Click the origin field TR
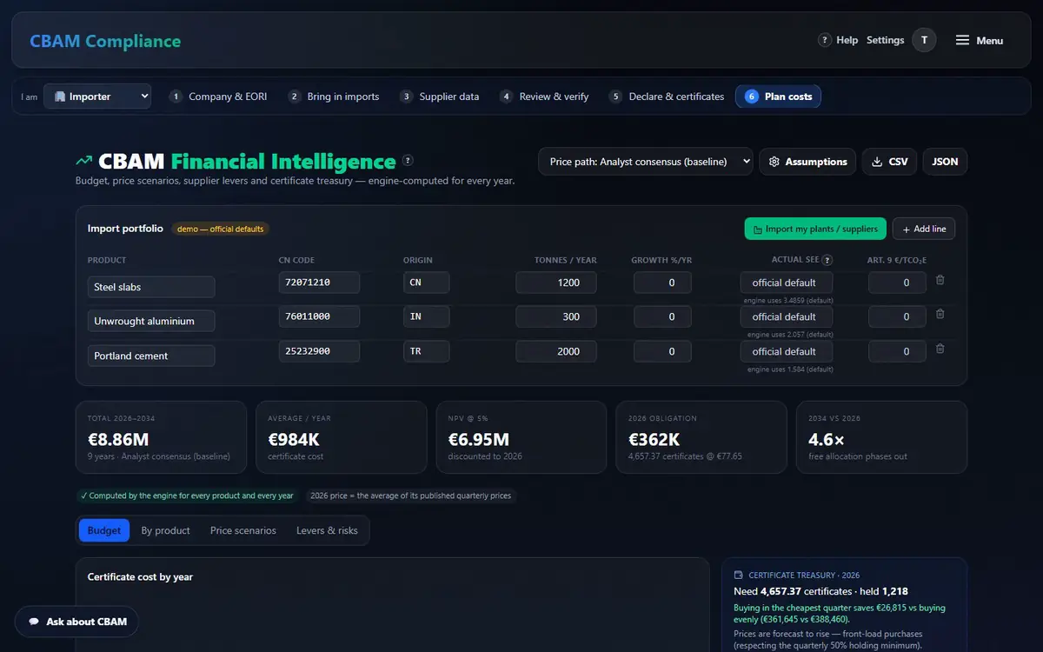1043x652 pixels. (x=427, y=351)
